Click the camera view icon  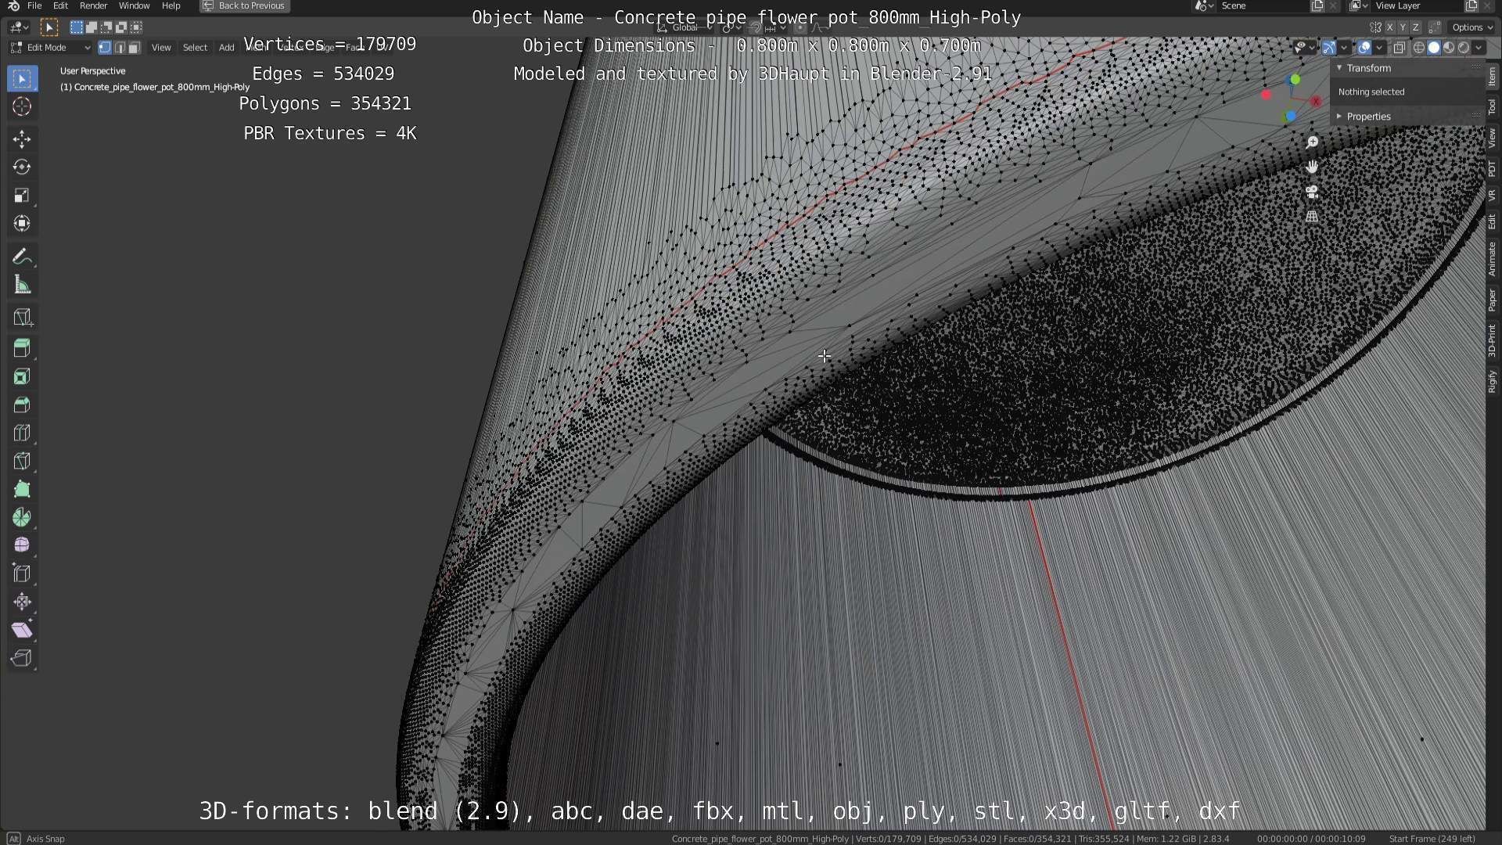(1312, 192)
